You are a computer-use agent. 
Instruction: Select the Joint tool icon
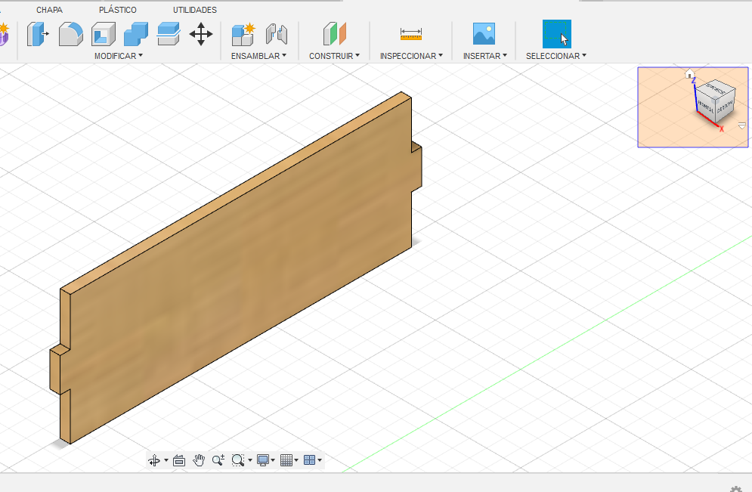(277, 34)
